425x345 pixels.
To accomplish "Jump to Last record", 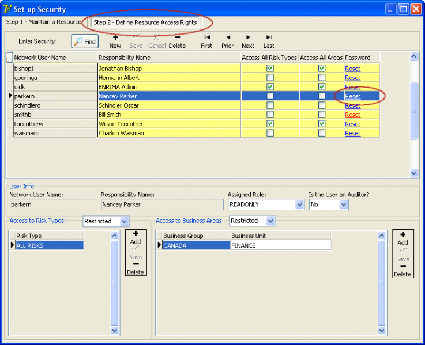I will [269, 41].
